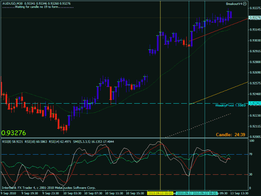The width and height of the screenshot is (261, 196).
Task: Click the SMI(5,3,3,5) indicator label
Action: (94, 142)
